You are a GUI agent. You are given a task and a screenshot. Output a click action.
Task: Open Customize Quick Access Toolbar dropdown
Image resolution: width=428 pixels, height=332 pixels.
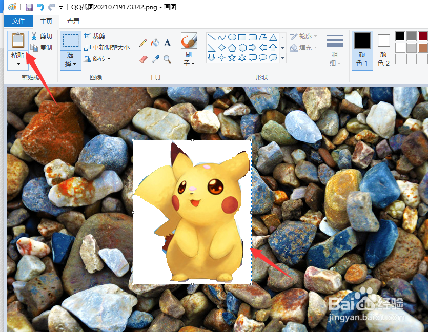click(61, 7)
